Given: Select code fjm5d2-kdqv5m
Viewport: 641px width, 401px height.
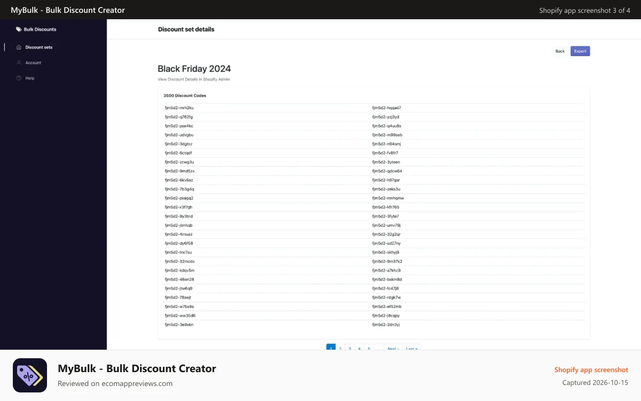Looking at the screenshot, I should 179,271.
